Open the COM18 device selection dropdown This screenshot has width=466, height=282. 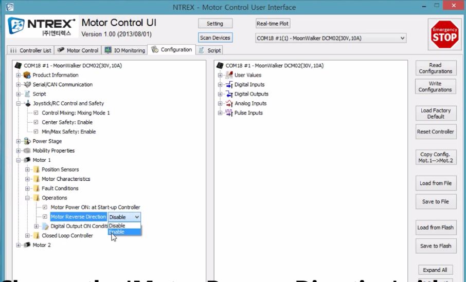[x=331, y=39]
